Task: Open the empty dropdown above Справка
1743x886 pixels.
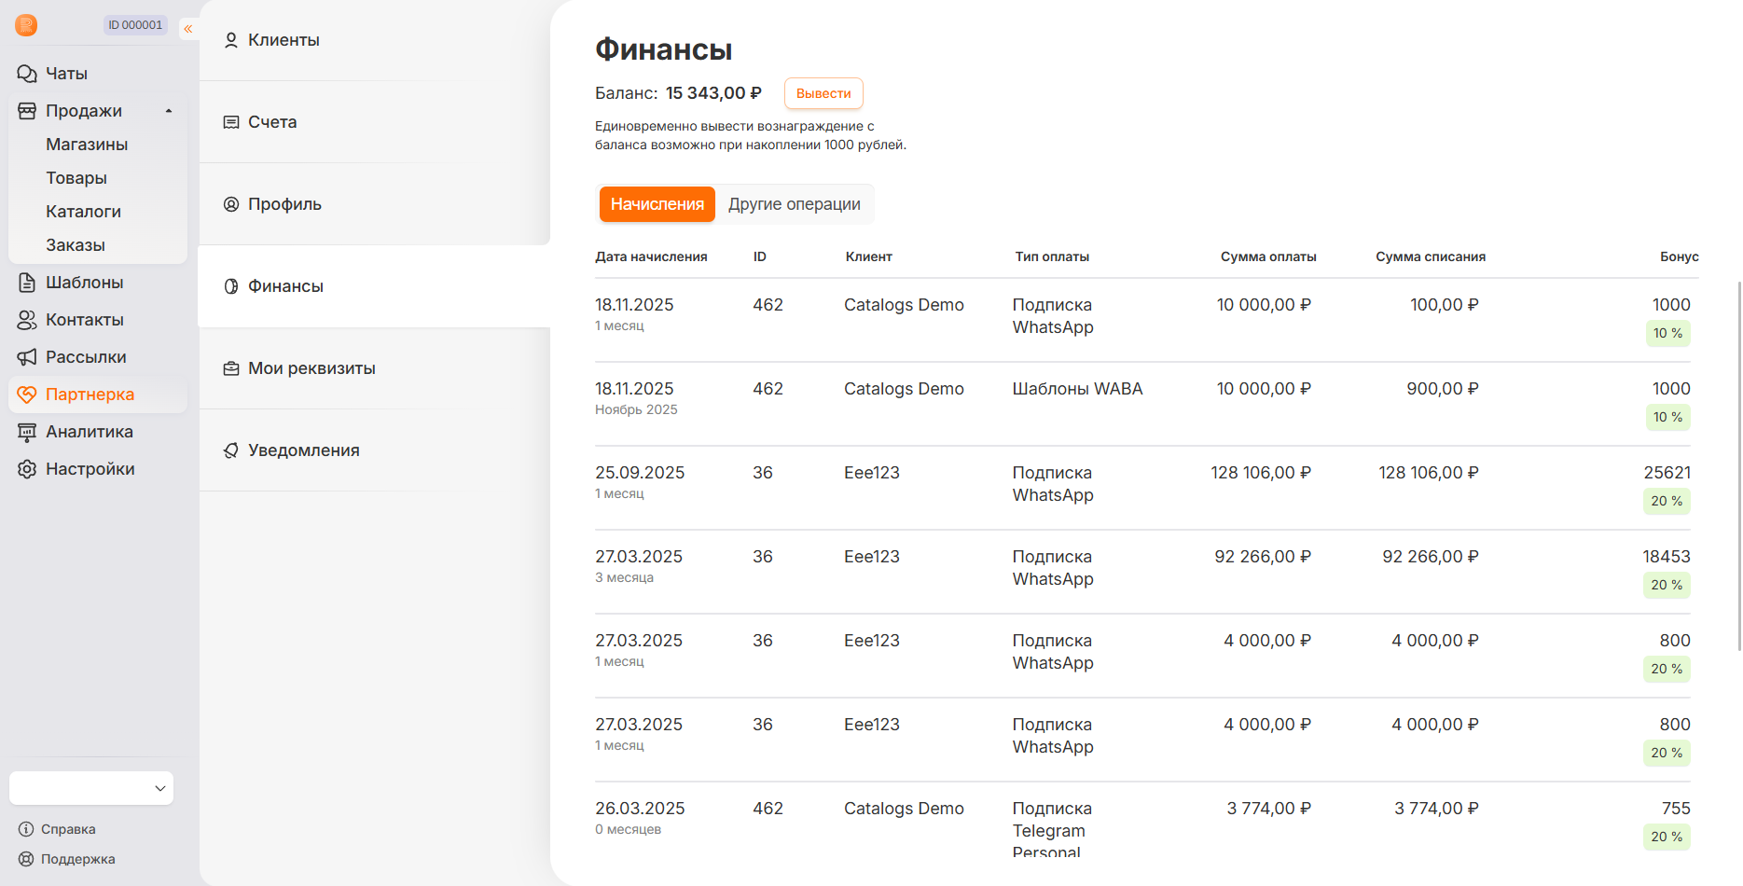Action: tap(91, 788)
